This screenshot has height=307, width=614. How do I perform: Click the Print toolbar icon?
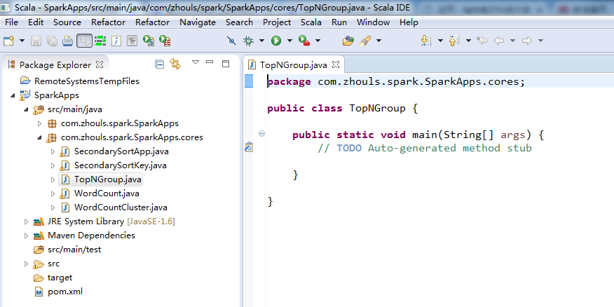coord(68,41)
